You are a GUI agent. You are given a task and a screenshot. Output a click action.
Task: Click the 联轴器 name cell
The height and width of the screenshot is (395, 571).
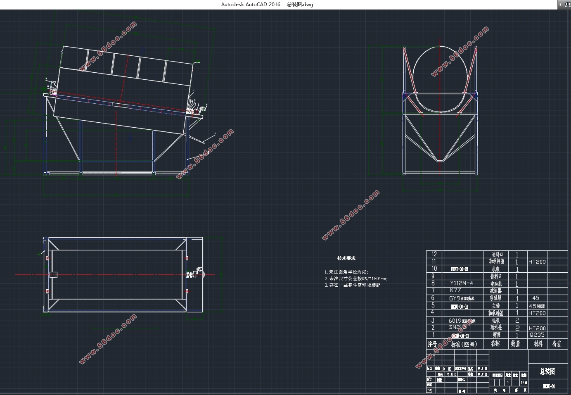pyautogui.click(x=496, y=298)
